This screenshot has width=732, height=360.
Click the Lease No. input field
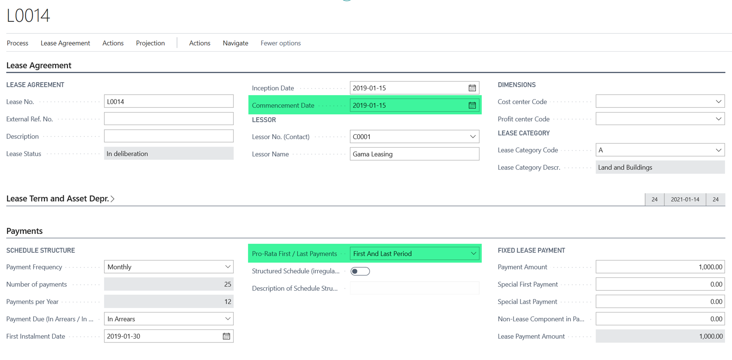click(169, 102)
